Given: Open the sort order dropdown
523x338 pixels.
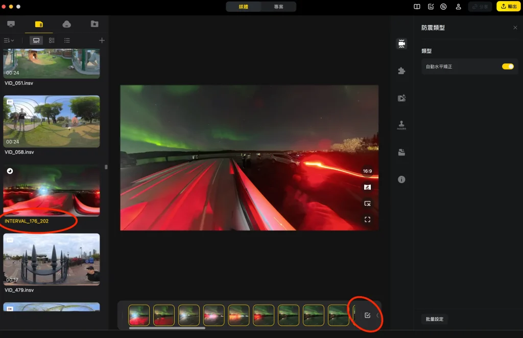Looking at the screenshot, I should click(x=9, y=40).
